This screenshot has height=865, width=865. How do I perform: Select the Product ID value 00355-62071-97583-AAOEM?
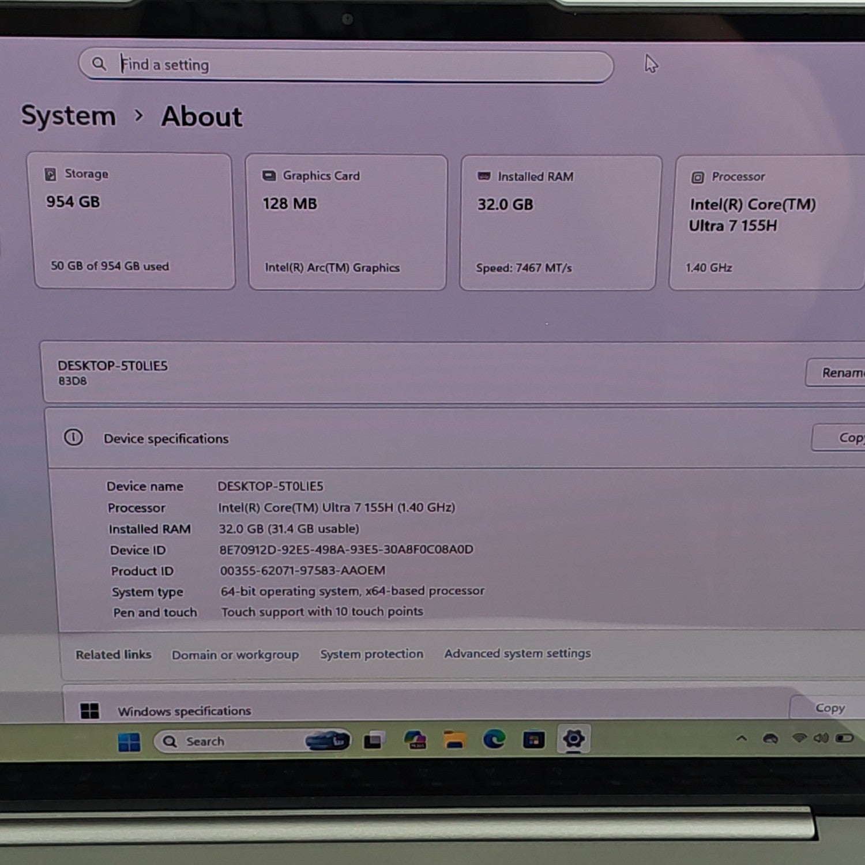tap(303, 570)
